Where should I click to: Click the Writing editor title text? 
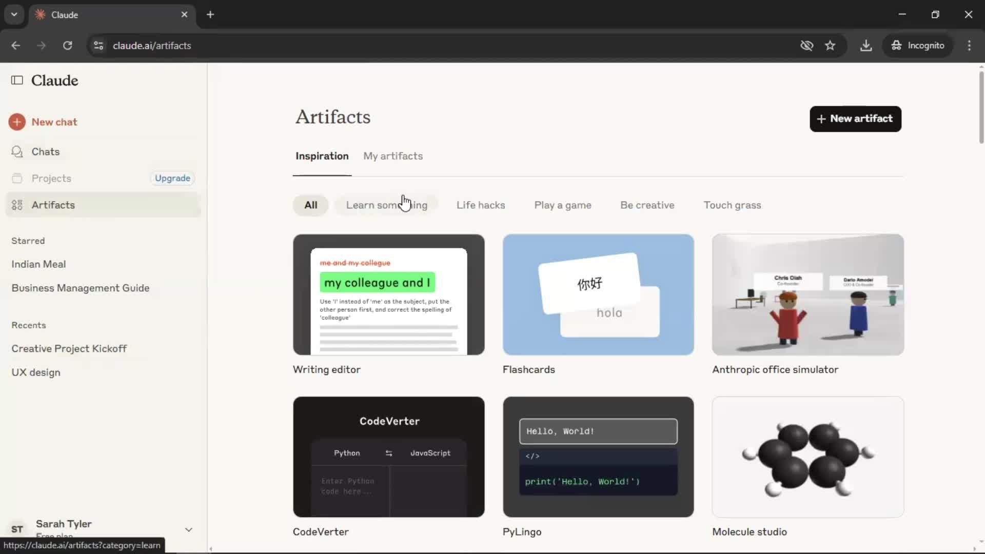click(326, 370)
